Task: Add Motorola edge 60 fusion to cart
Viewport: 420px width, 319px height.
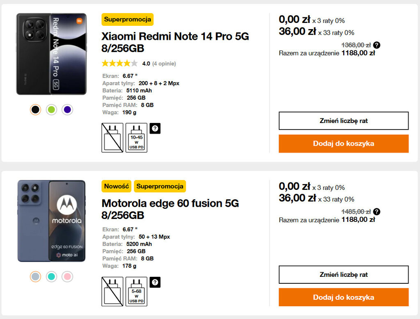Action: point(343,297)
